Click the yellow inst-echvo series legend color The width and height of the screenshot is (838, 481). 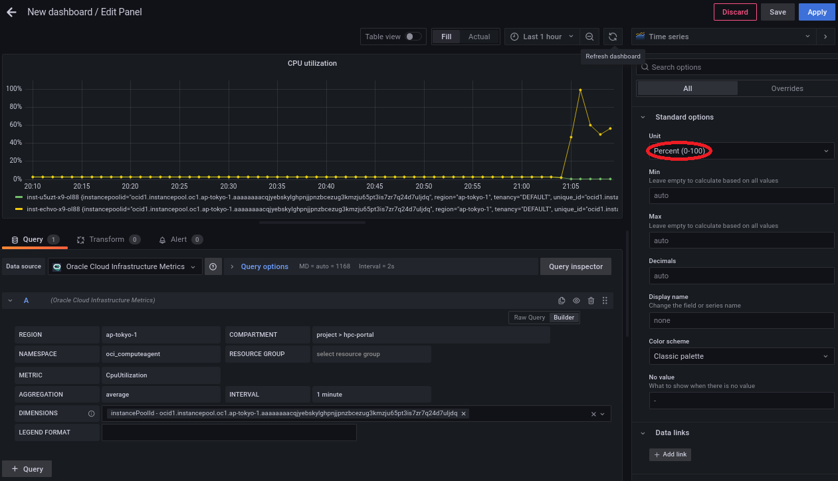pos(19,209)
